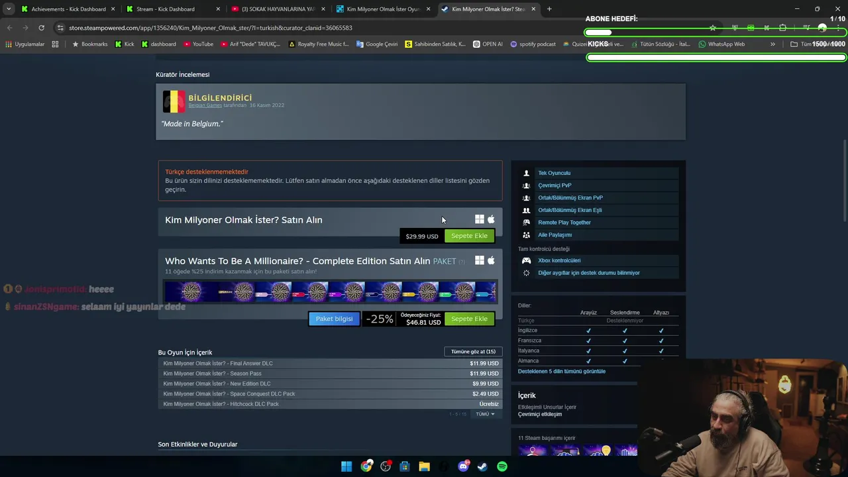Open a new browser tab
This screenshot has width=848, height=477.
549,9
